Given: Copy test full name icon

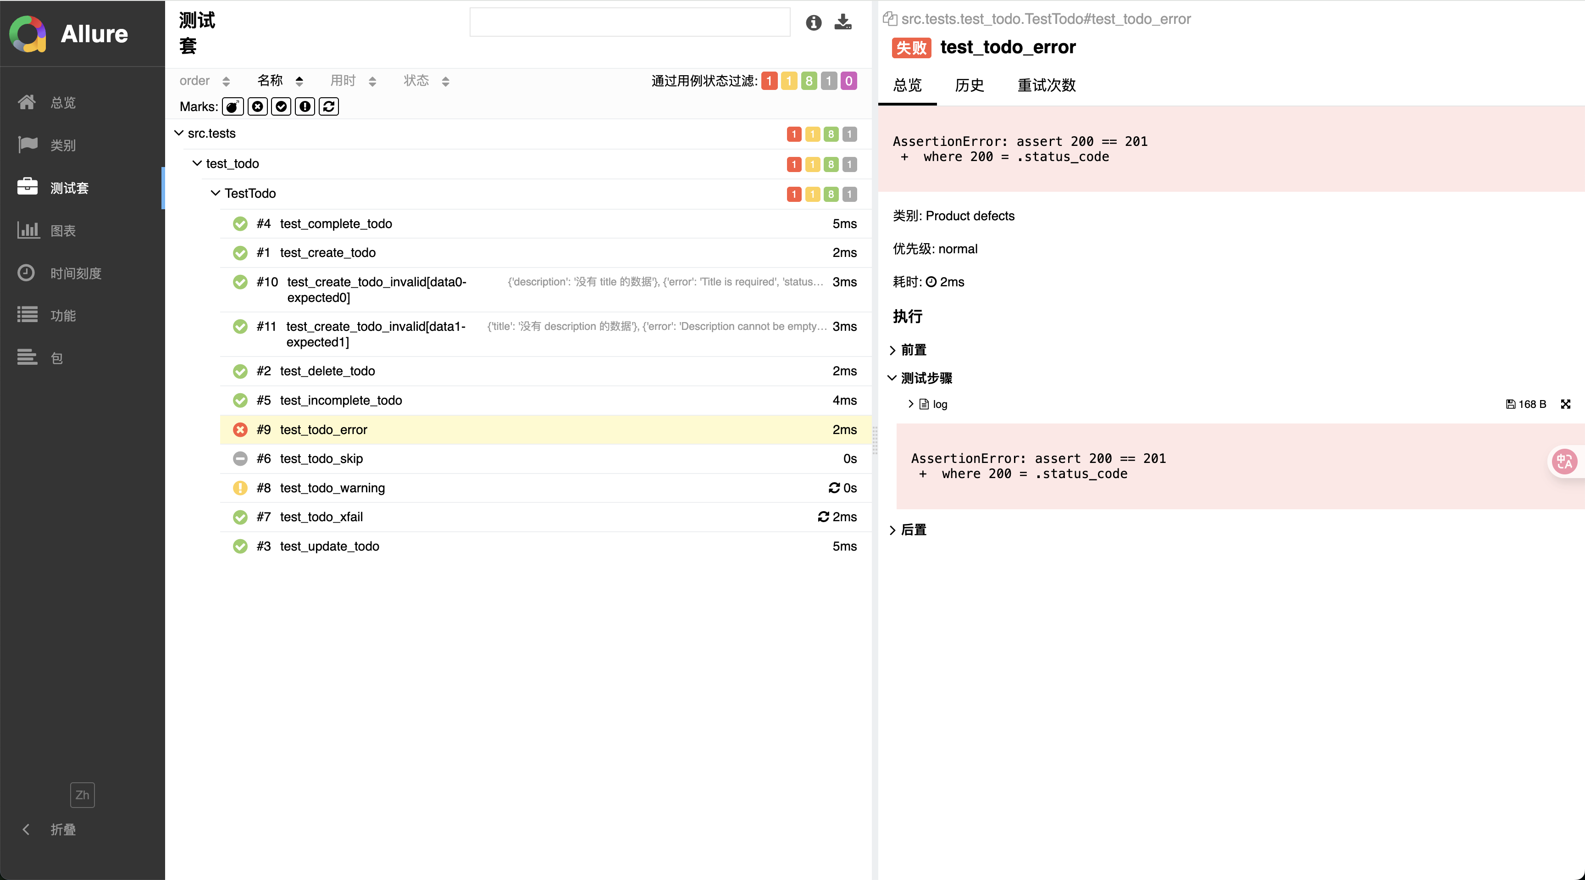Looking at the screenshot, I should [x=889, y=19].
